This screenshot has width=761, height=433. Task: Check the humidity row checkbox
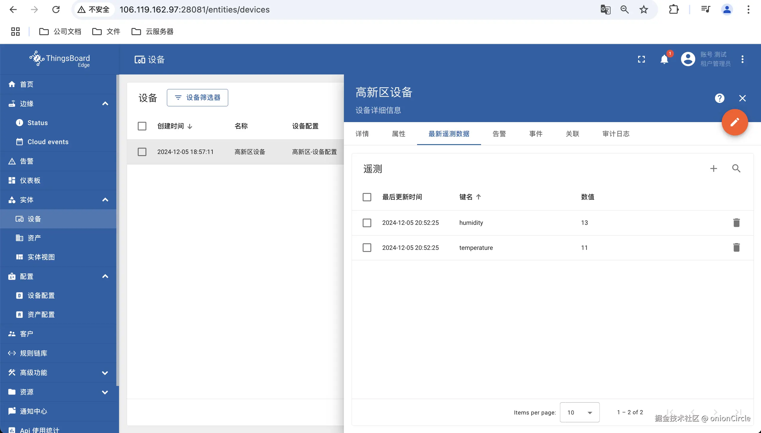(367, 223)
